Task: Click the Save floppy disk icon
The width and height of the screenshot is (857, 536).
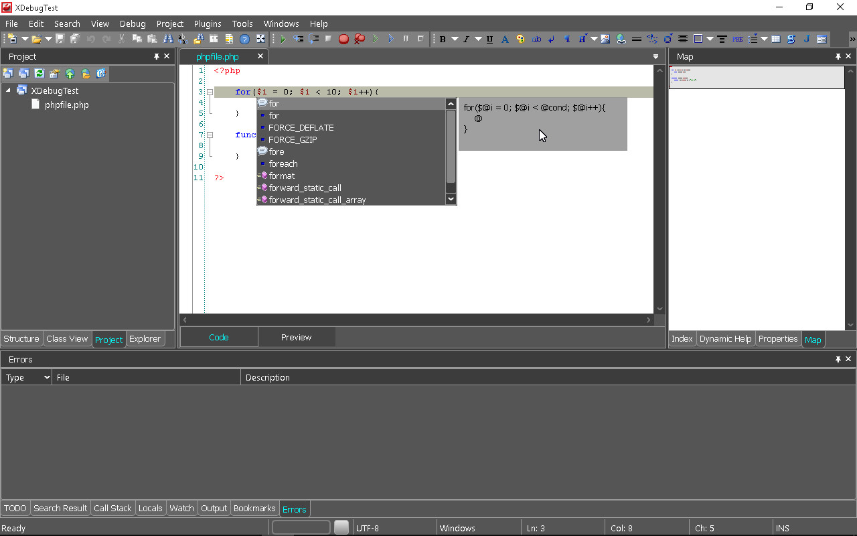Action: (60, 39)
